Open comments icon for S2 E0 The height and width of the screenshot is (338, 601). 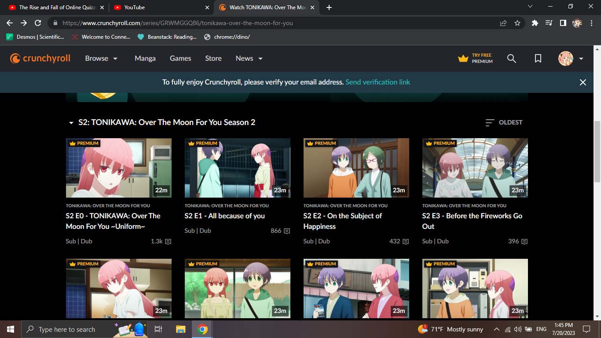(x=168, y=242)
